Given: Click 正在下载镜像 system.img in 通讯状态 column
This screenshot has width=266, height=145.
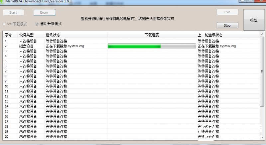Looking at the screenshot, I should click(x=65, y=46).
